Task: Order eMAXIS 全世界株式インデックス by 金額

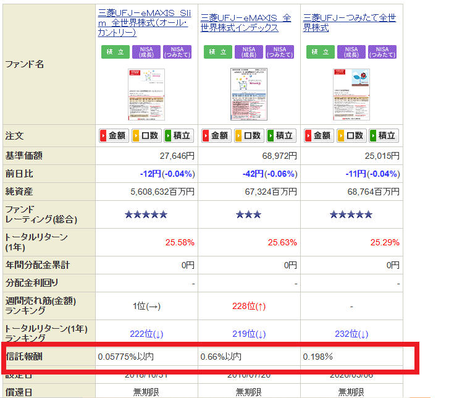Action: coord(217,135)
